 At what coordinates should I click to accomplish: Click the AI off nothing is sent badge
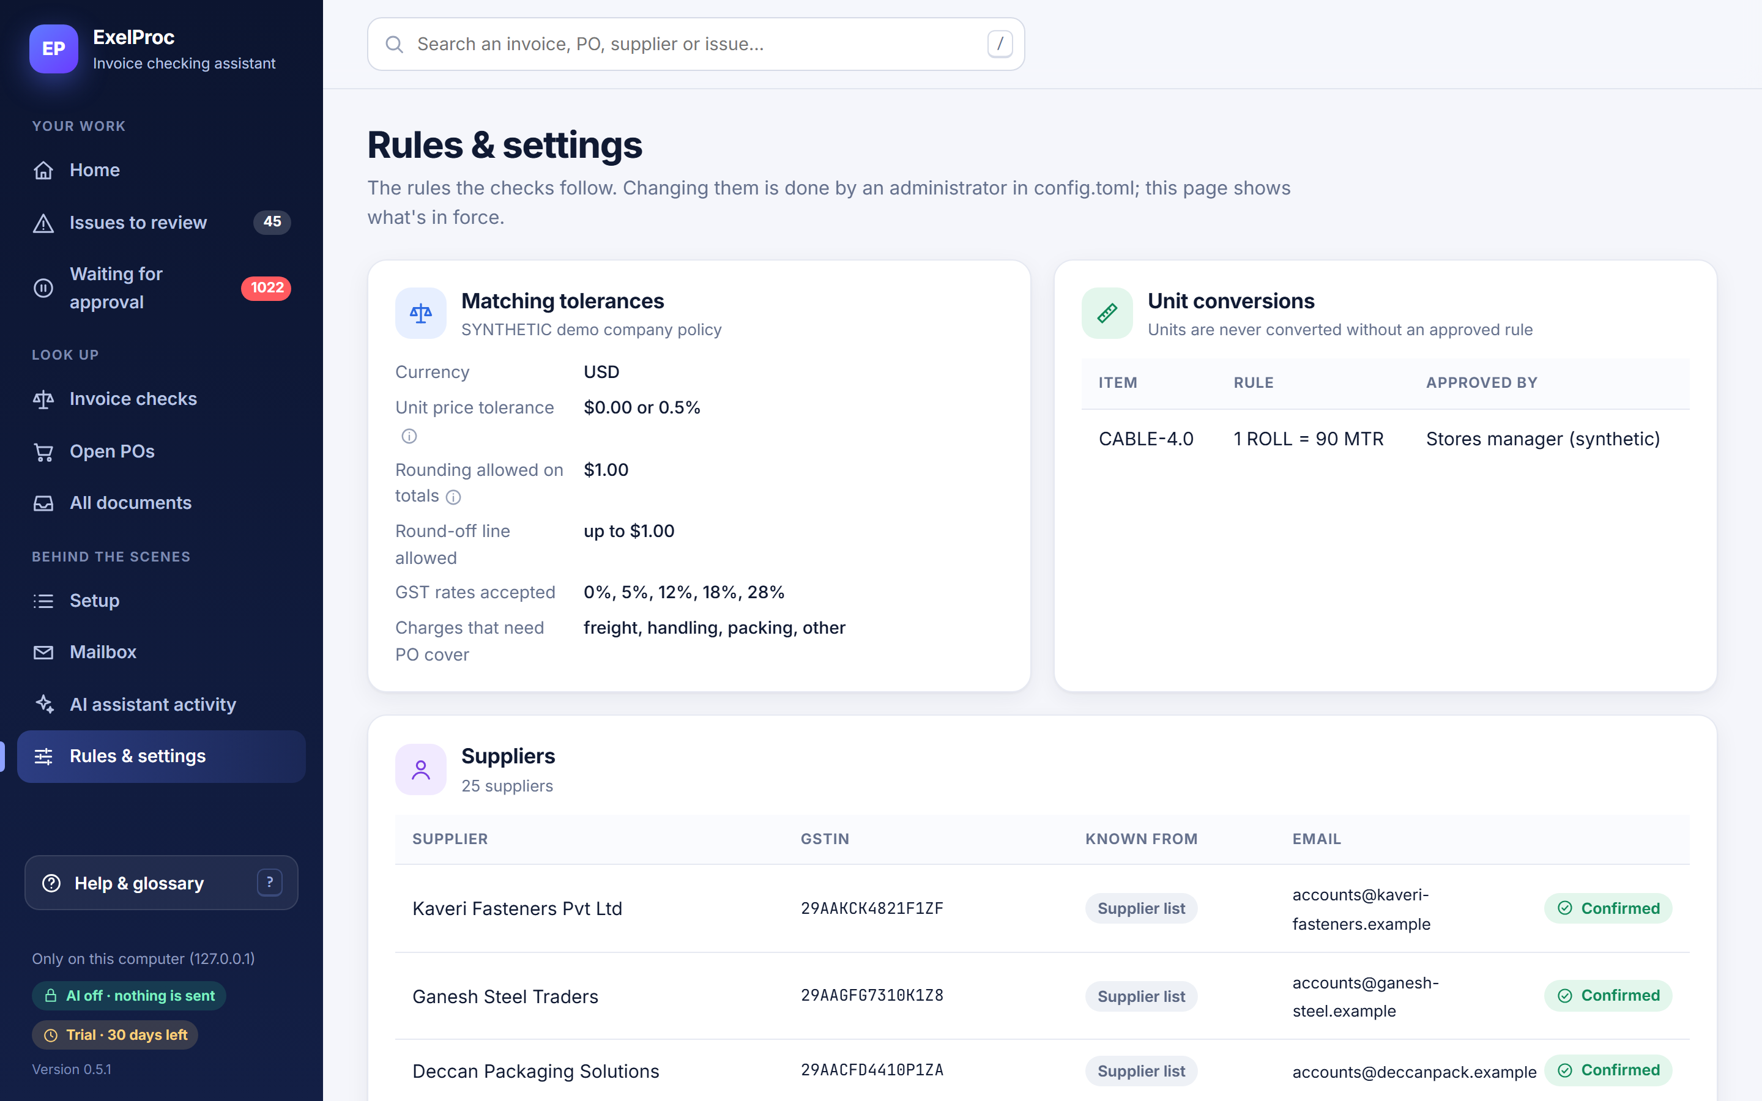[x=129, y=995]
